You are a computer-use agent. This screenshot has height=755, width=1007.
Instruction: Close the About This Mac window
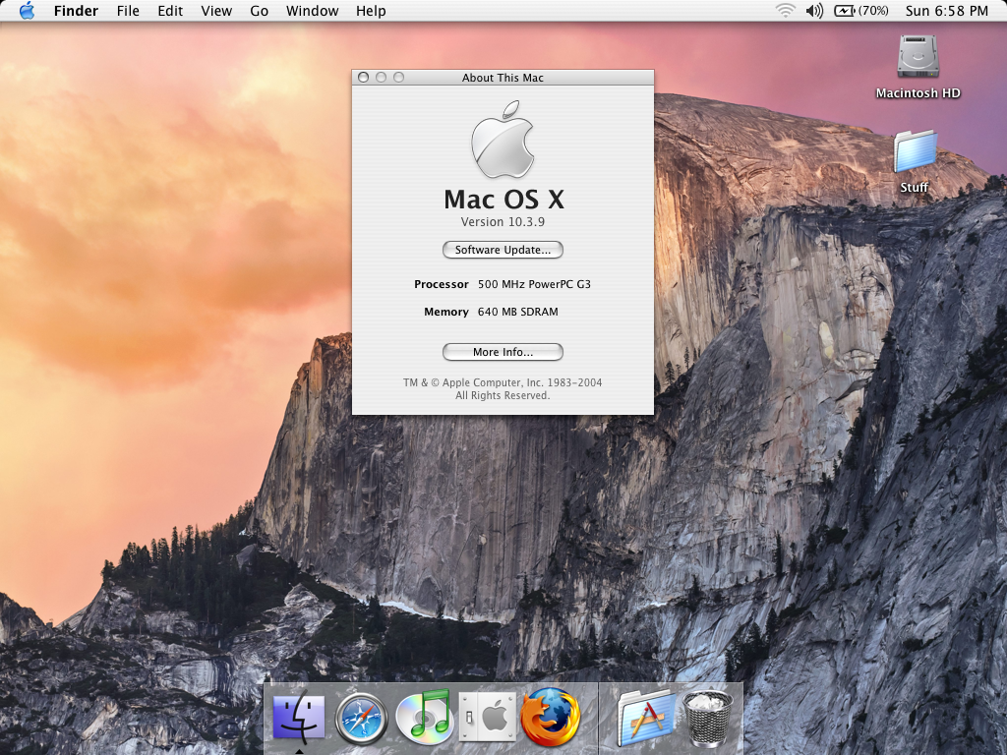click(363, 77)
